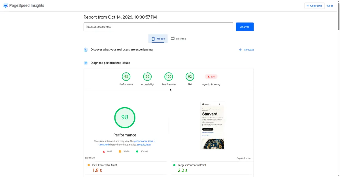Jump to Accessibility score gauge 90
340x177 pixels.
tap(147, 77)
